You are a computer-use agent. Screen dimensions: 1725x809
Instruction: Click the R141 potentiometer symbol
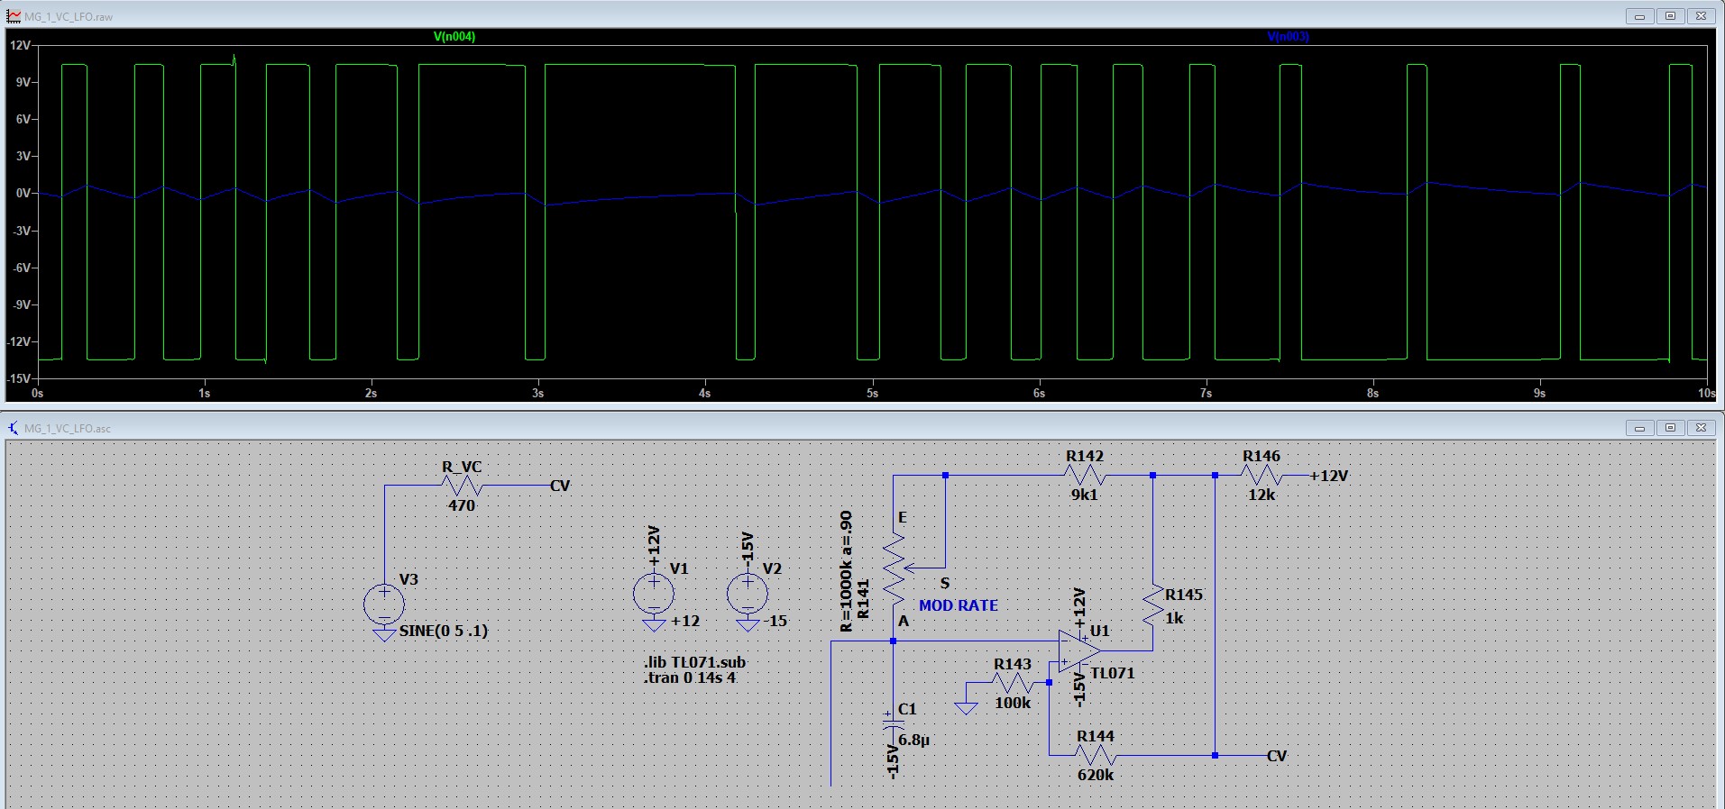(x=894, y=568)
